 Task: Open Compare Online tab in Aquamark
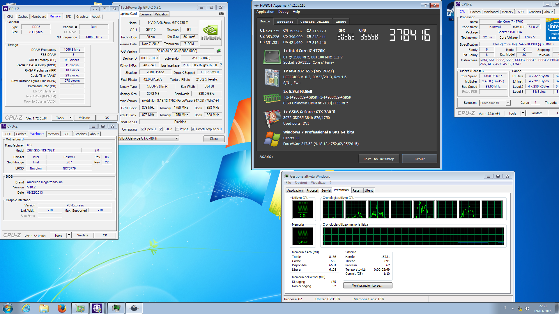314,22
